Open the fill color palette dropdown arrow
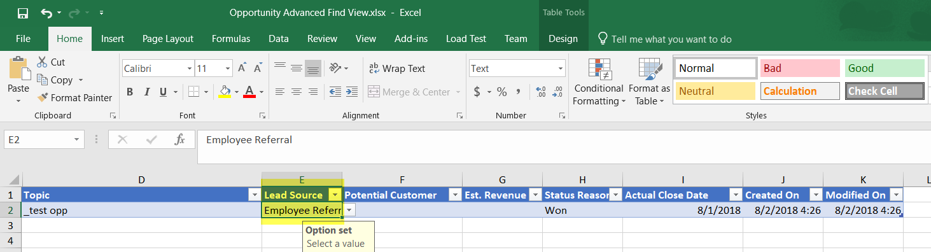 pos(237,92)
